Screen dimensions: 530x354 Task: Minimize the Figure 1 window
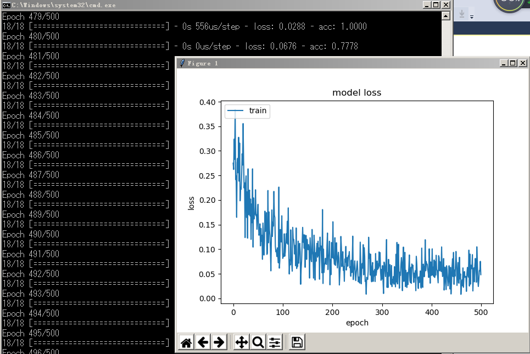point(504,63)
